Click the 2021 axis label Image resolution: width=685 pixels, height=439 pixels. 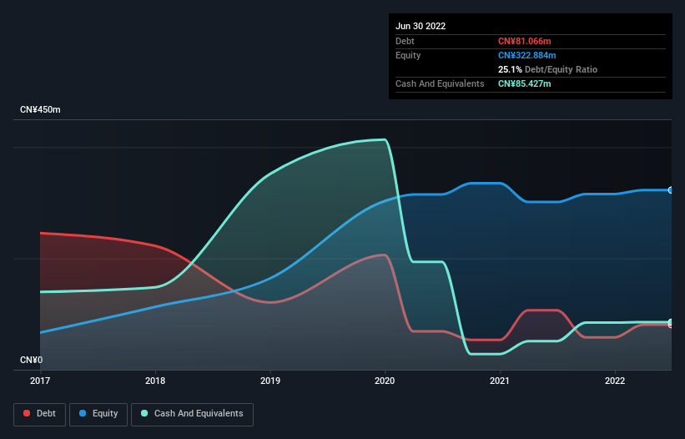click(499, 381)
